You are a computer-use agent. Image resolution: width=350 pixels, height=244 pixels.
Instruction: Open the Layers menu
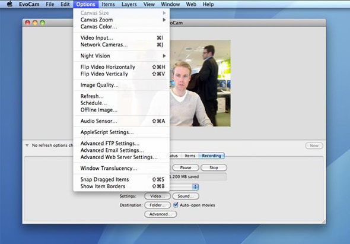129,4
